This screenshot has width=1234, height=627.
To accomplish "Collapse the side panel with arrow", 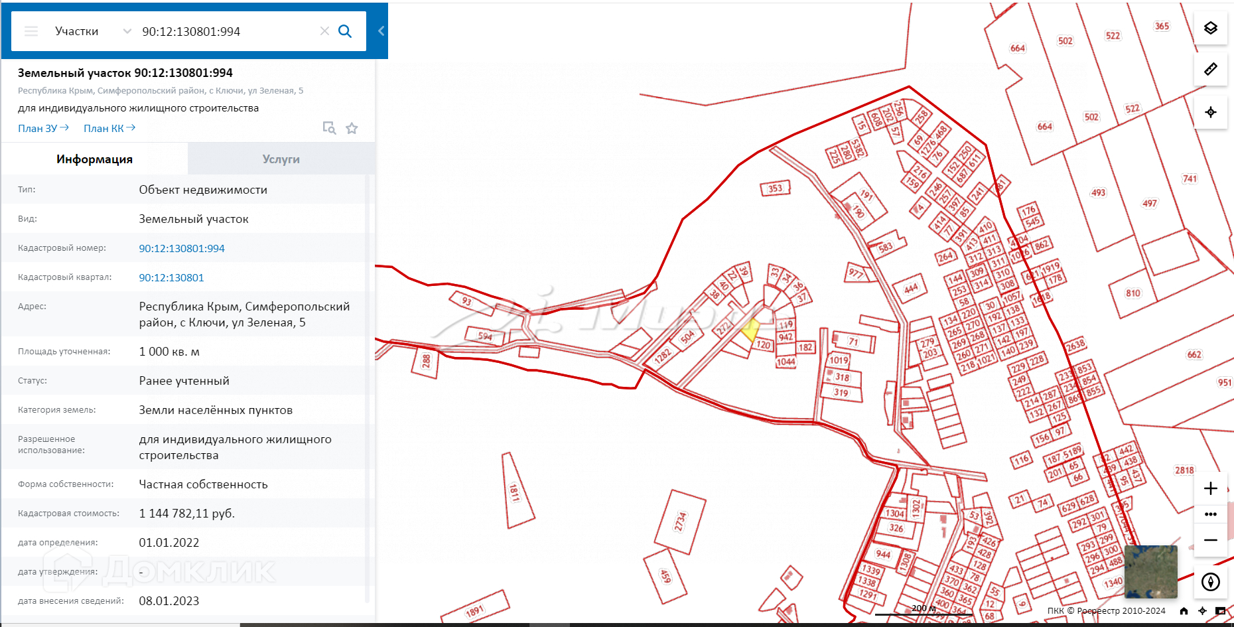I will tap(381, 31).
